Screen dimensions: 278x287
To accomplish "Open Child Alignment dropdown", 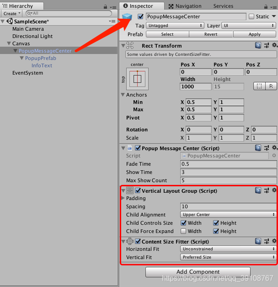I will (228, 215).
